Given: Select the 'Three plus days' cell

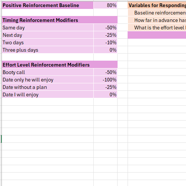Looking at the screenshot, I should coord(48,50).
